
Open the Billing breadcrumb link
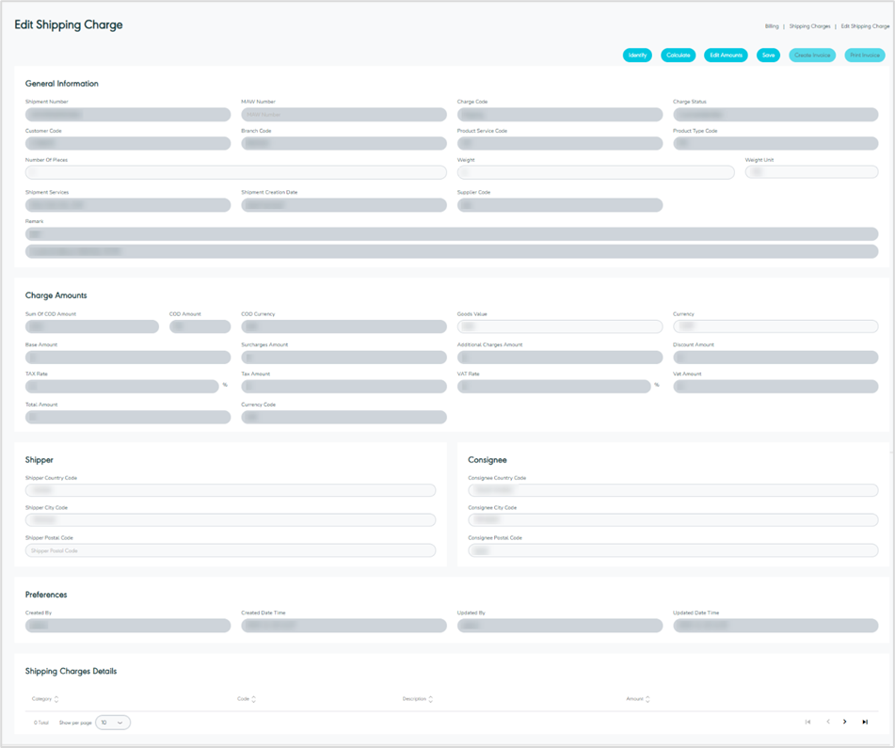pos(772,26)
